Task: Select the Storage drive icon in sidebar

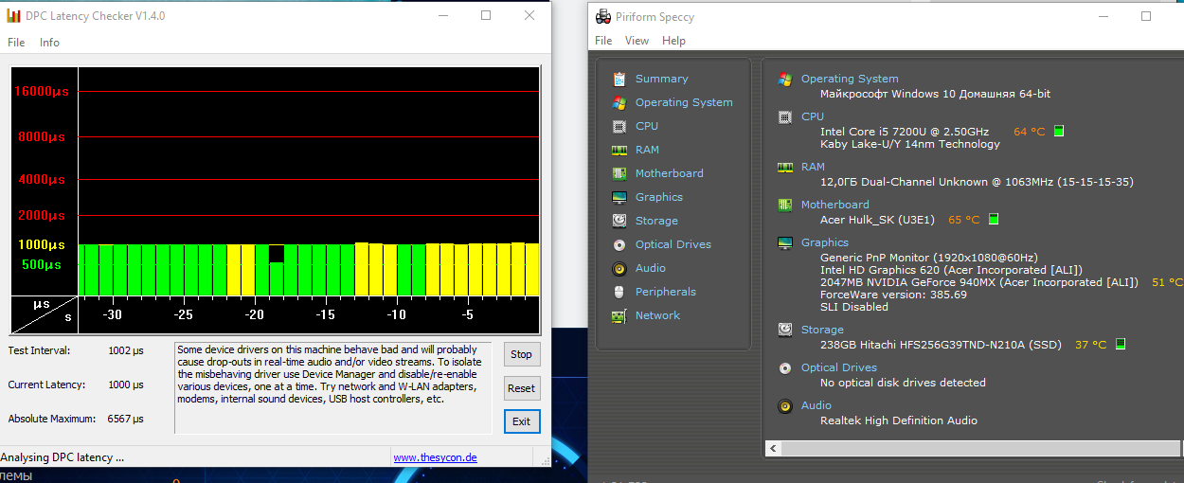Action: click(619, 221)
